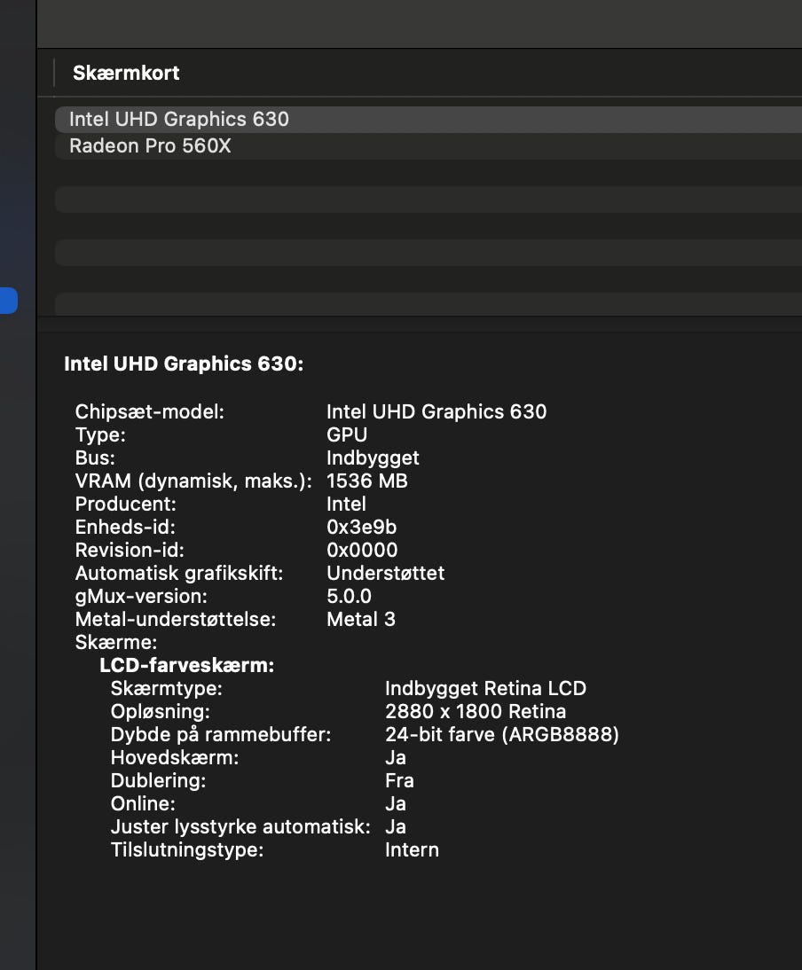Click the Skærme: label

tap(115, 642)
